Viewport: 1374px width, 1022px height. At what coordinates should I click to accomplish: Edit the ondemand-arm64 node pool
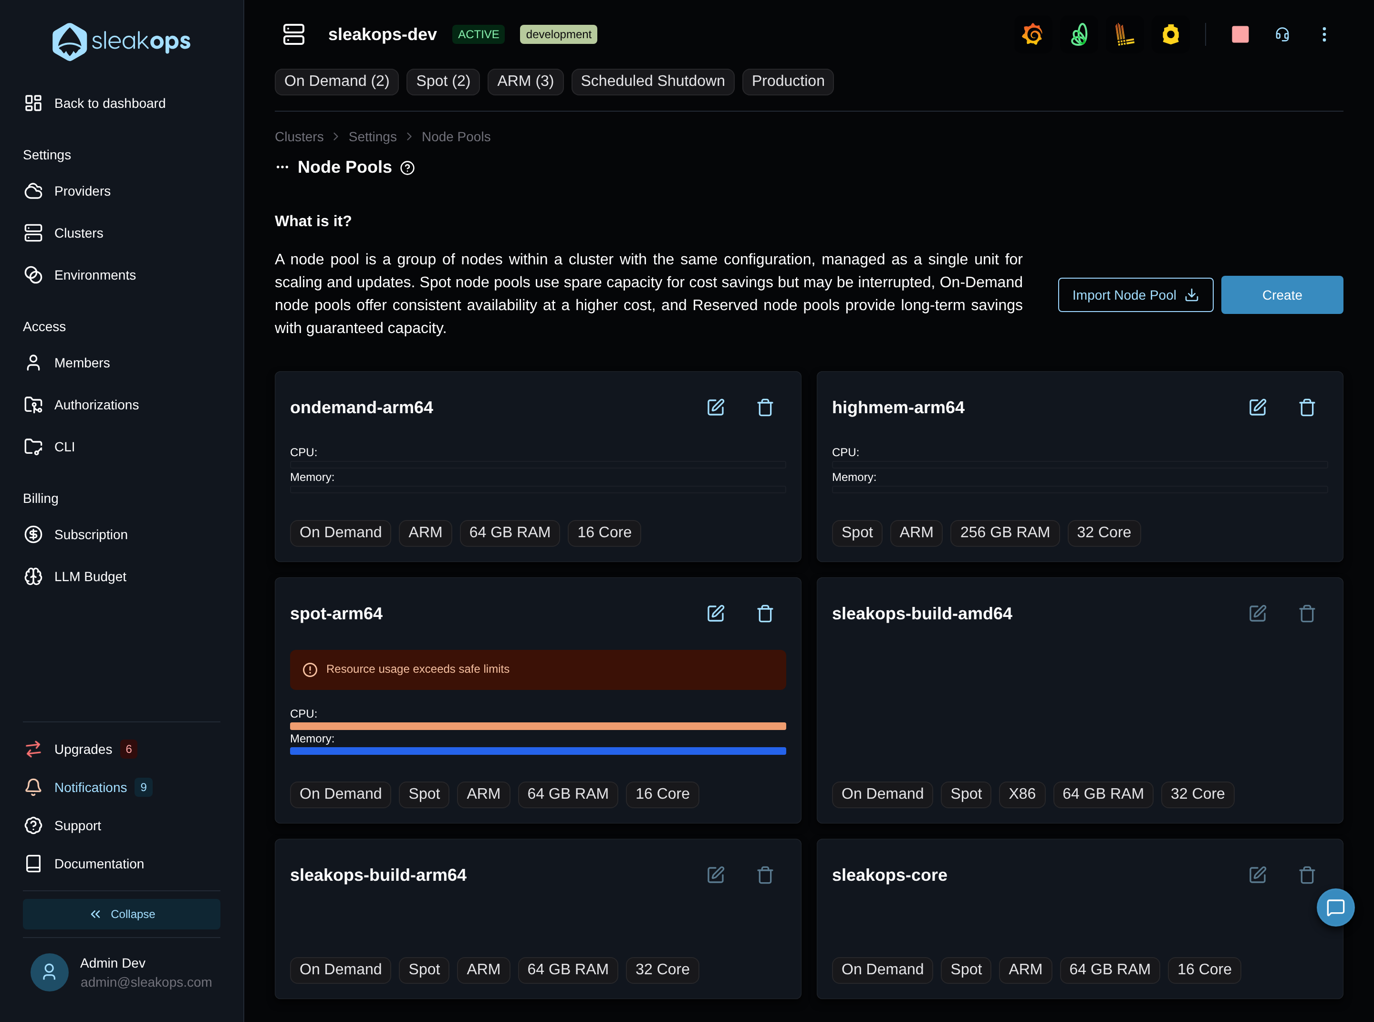(716, 407)
